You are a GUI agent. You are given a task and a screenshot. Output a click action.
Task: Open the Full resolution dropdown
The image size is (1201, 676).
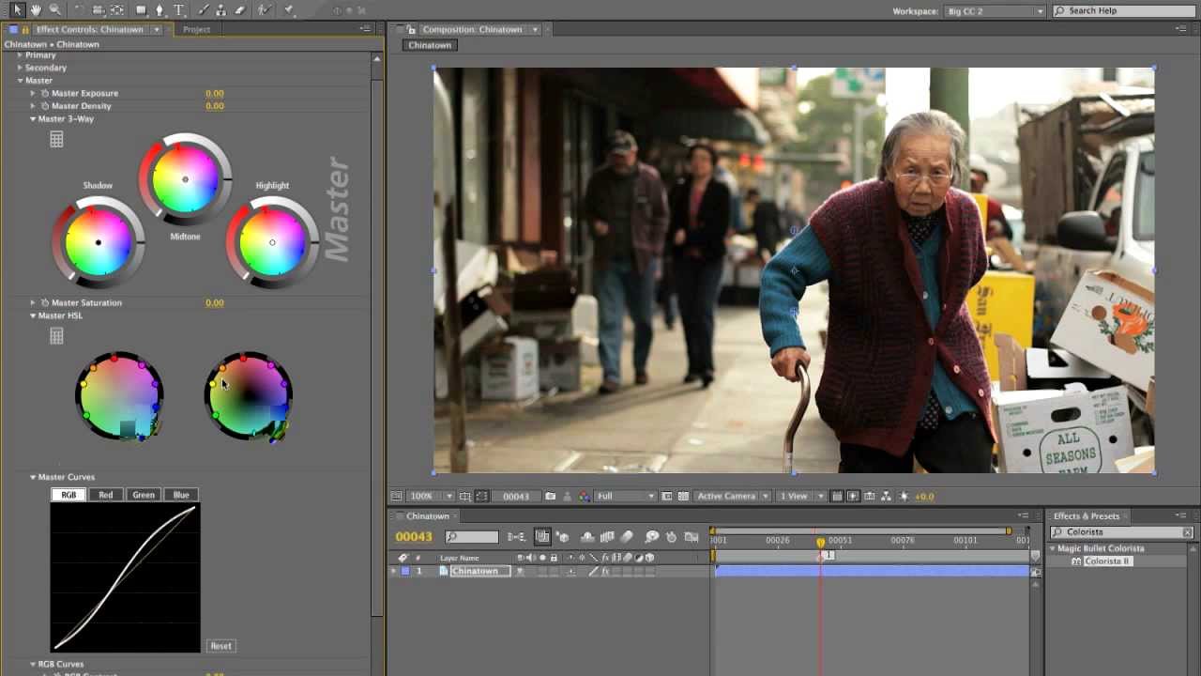(625, 496)
